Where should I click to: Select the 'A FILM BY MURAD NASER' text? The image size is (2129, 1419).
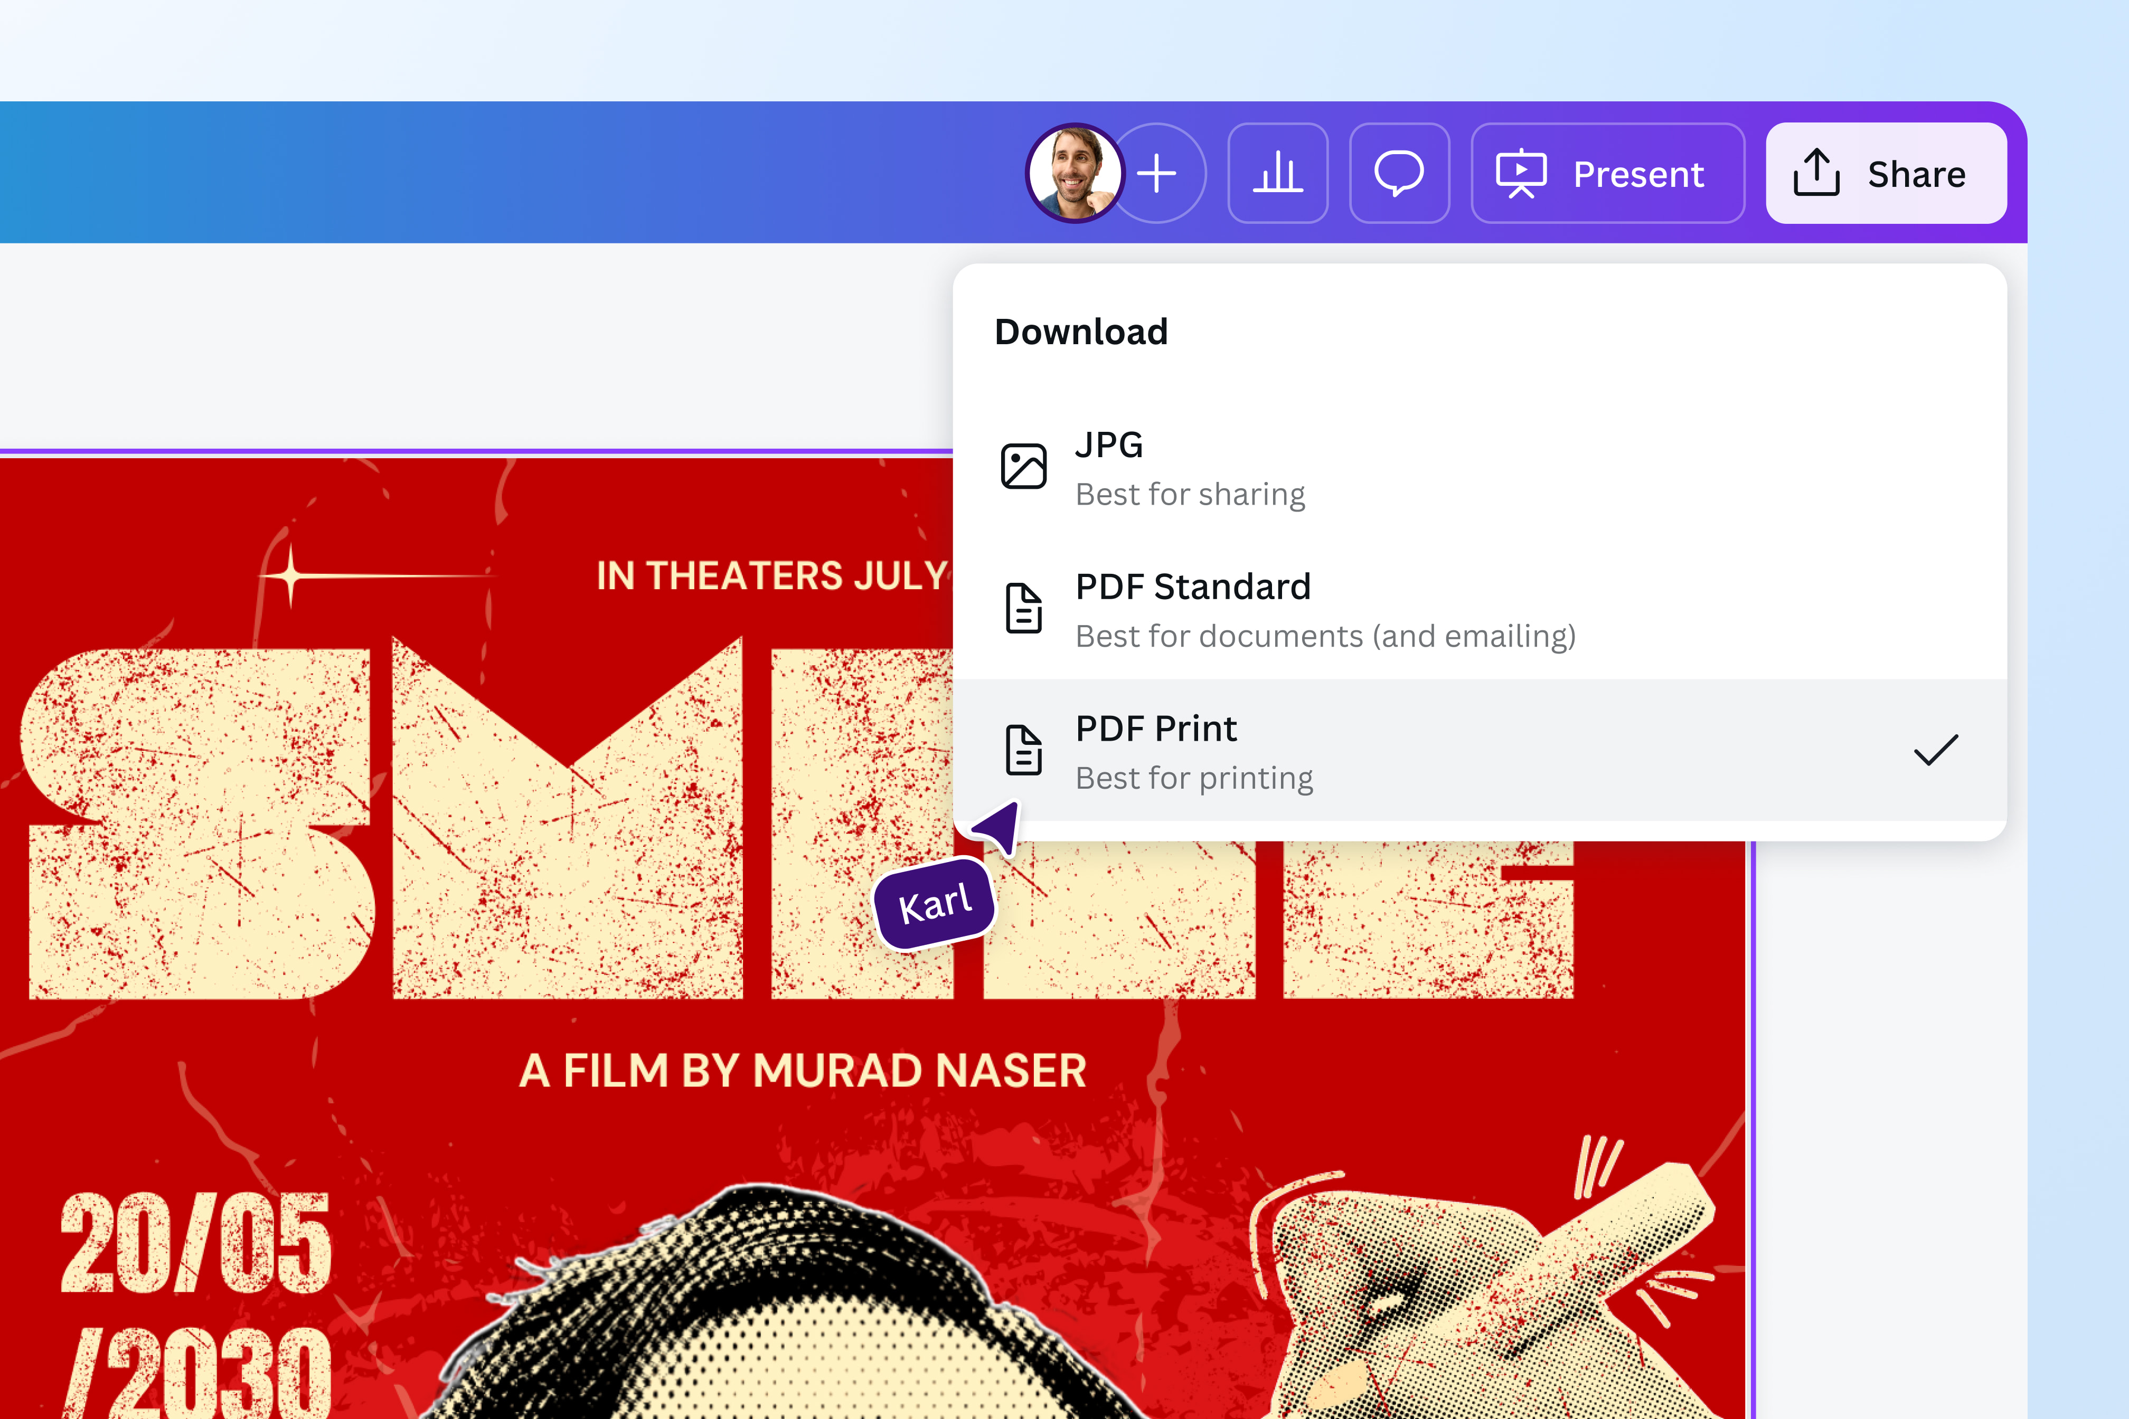point(802,1071)
